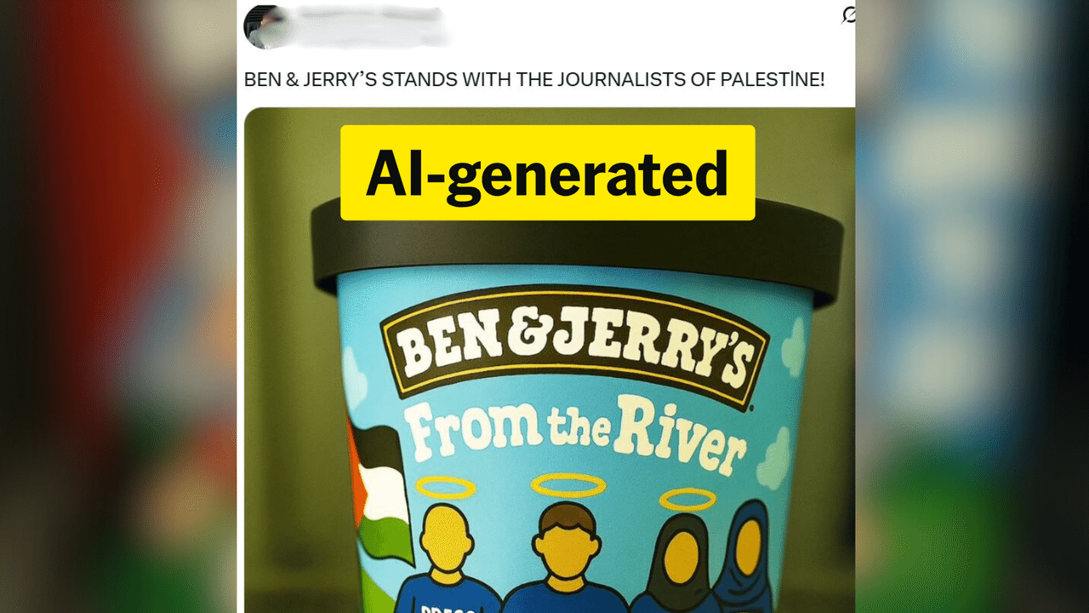Open the ice cream tub image
The width and height of the screenshot is (1089, 613).
pyautogui.click(x=549, y=360)
